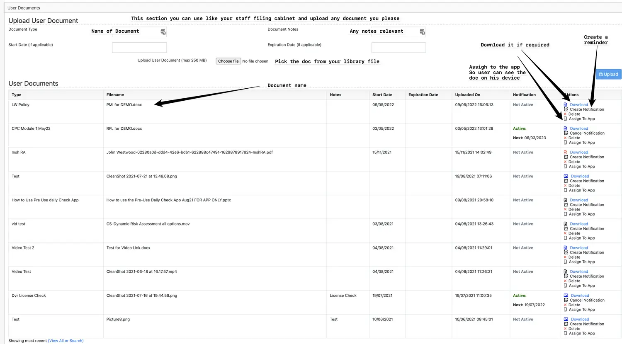Screen dimensions: 622x344
Task: Click the Filename column header
Action: (x=115, y=95)
